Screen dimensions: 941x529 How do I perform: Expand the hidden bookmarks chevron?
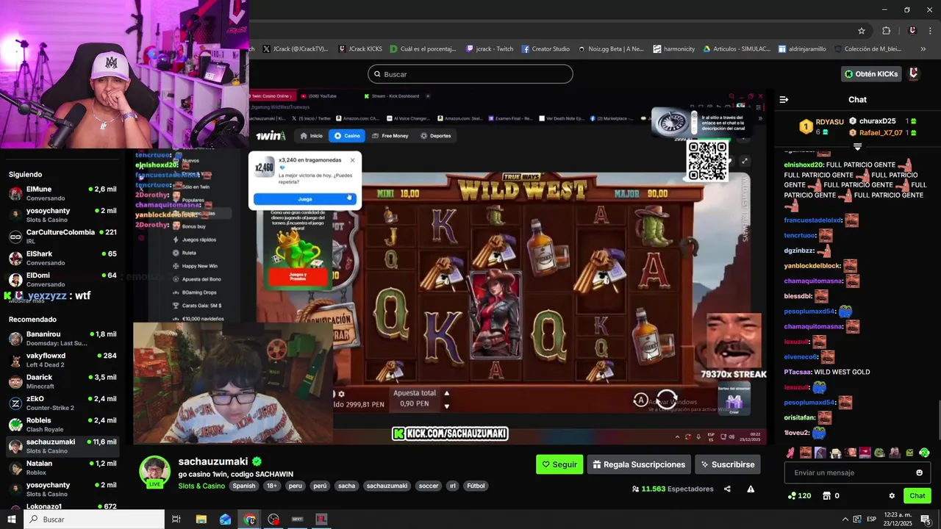point(923,49)
